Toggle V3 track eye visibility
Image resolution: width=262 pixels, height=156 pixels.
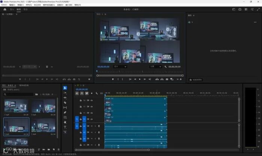click(x=92, y=107)
